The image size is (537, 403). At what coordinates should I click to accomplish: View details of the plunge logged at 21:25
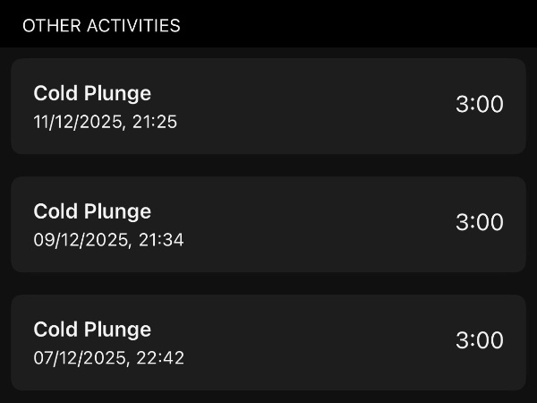point(268,107)
